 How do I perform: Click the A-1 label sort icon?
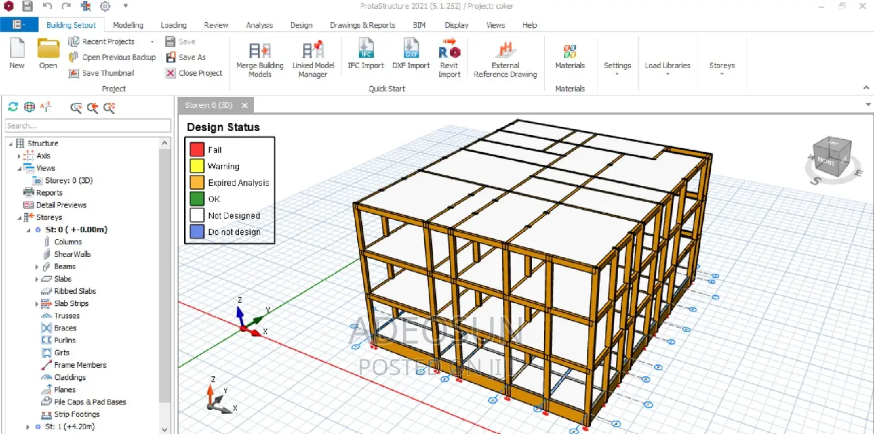pyautogui.click(x=45, y=107)
